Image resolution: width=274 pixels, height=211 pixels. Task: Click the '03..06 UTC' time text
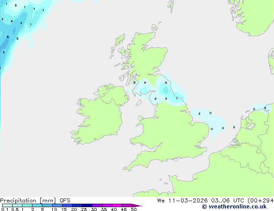point(227,201)
